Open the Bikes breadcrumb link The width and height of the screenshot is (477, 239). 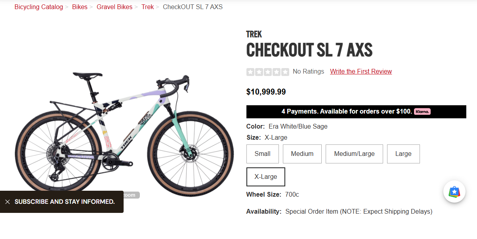coord(80,7)
